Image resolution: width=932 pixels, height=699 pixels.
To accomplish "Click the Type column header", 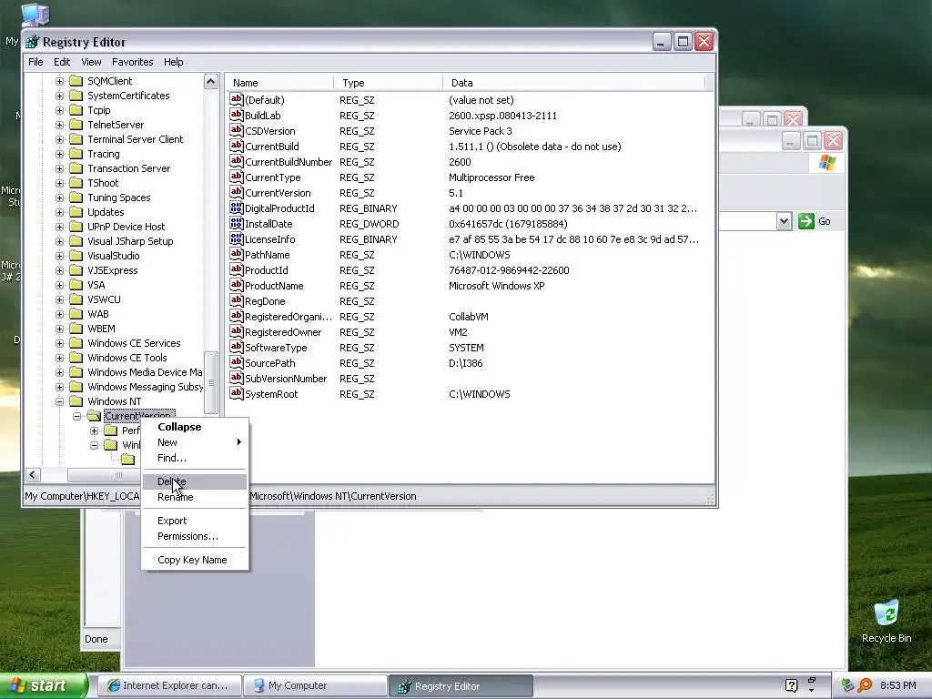I will 388,83.
